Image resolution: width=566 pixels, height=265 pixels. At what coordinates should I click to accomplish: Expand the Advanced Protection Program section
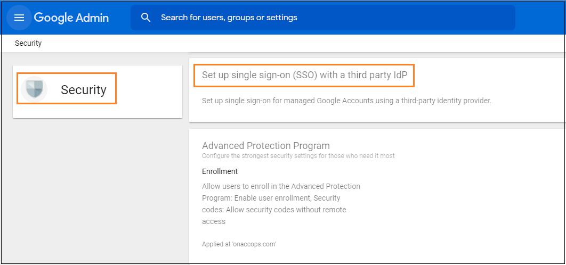click(x=265, y=145)
